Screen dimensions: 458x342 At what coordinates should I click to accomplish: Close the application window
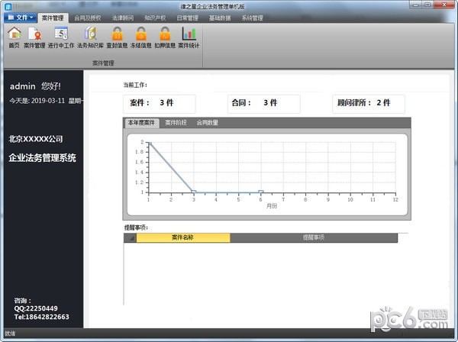[444, 5]
